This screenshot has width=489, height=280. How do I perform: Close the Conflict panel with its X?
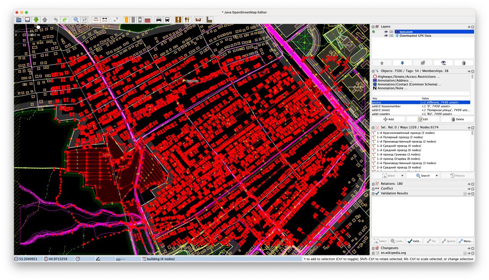(x=473, y=189)
